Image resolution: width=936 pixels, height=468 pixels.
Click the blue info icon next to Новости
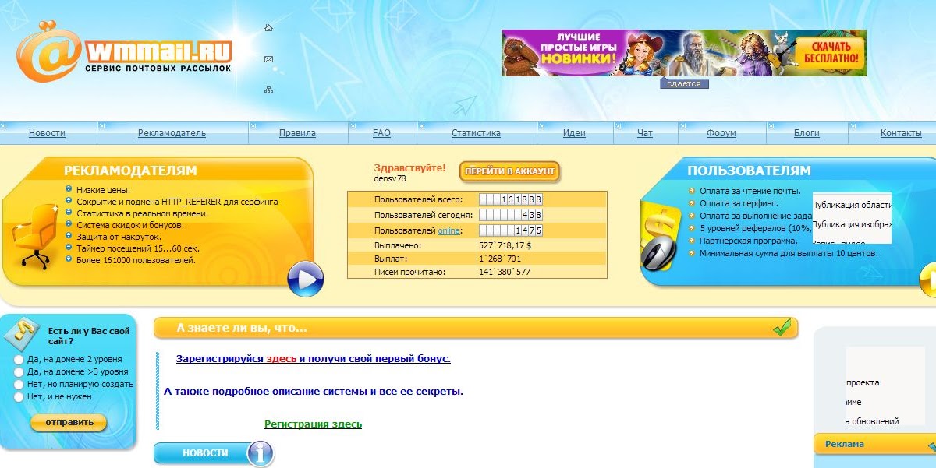coord(261,453)
